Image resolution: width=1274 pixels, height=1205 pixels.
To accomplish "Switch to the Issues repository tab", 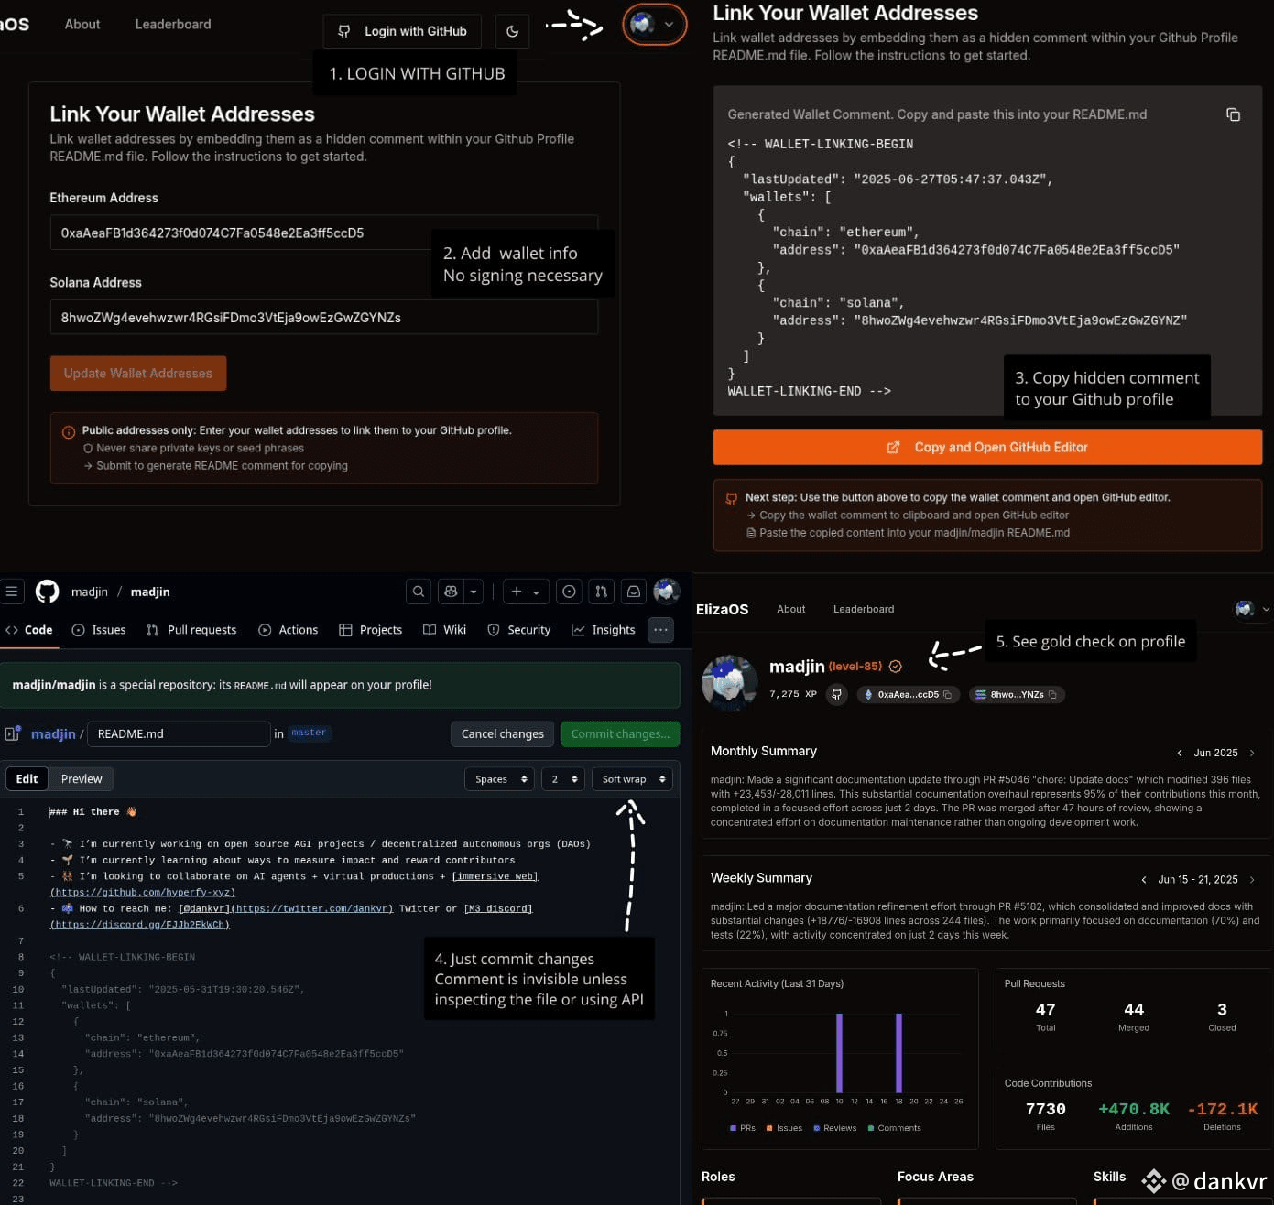I will point(99,630).
